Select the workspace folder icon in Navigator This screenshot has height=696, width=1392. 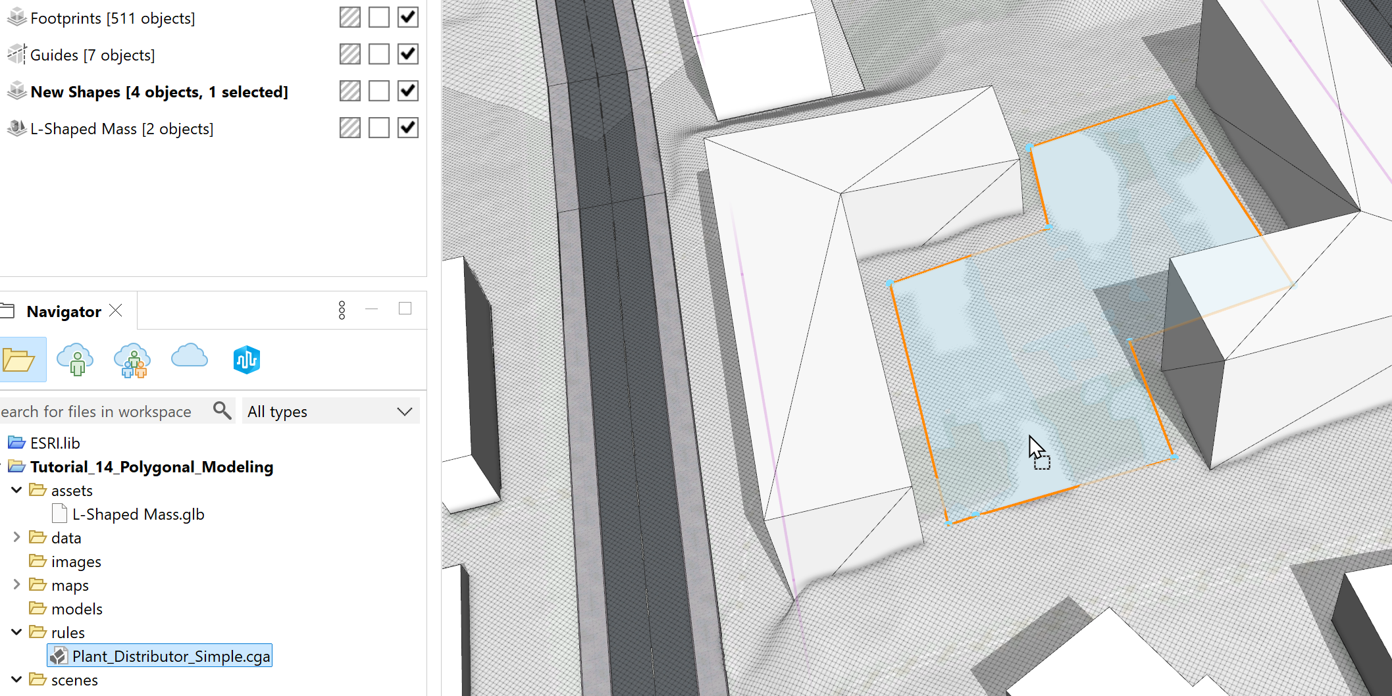24,359
